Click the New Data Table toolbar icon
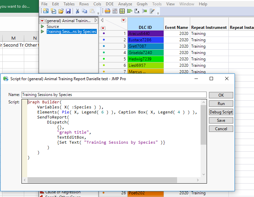The height and width of the screenshot is (197, 254). point(45,11)
